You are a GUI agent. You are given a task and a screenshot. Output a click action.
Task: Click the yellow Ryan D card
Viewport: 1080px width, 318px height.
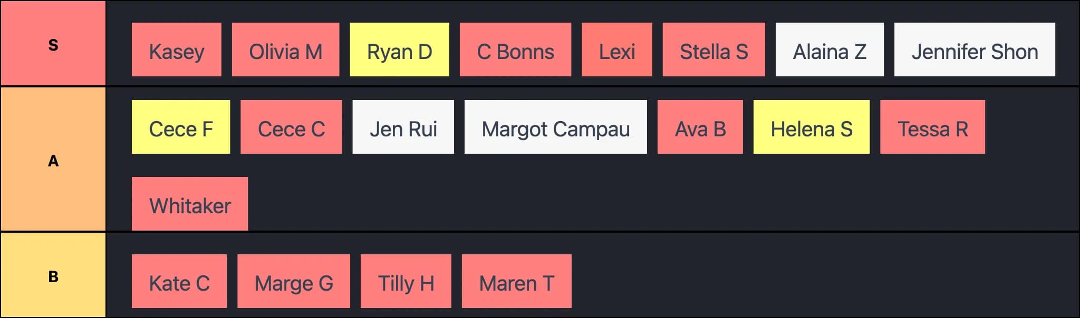coord(399,50)
